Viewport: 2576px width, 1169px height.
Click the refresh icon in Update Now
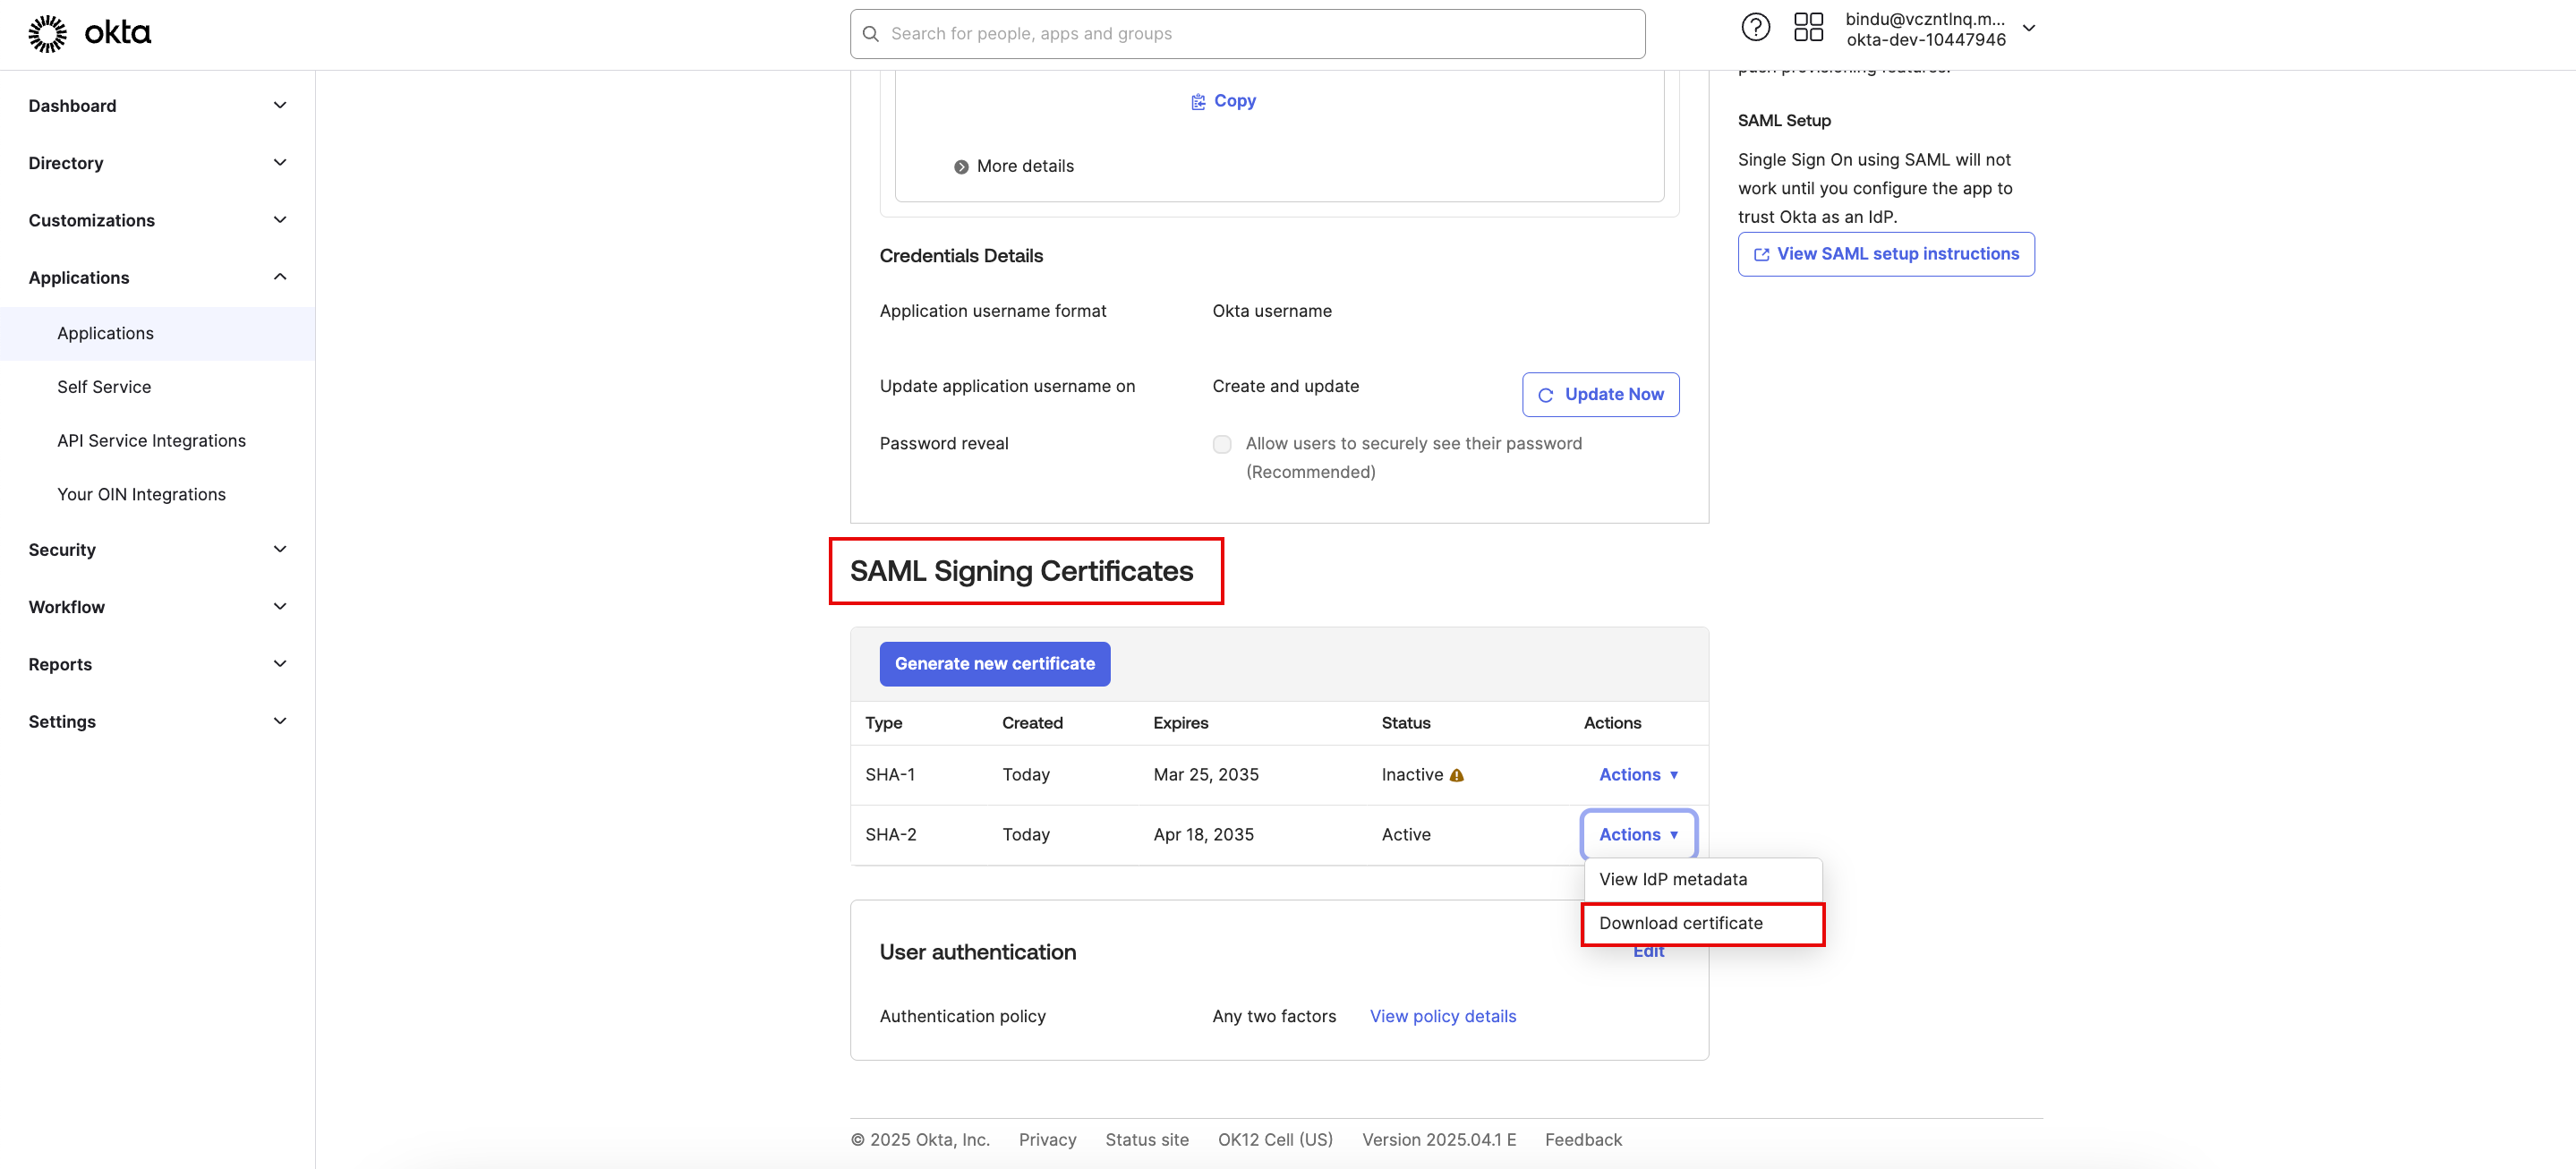(x=1545, y=395)
